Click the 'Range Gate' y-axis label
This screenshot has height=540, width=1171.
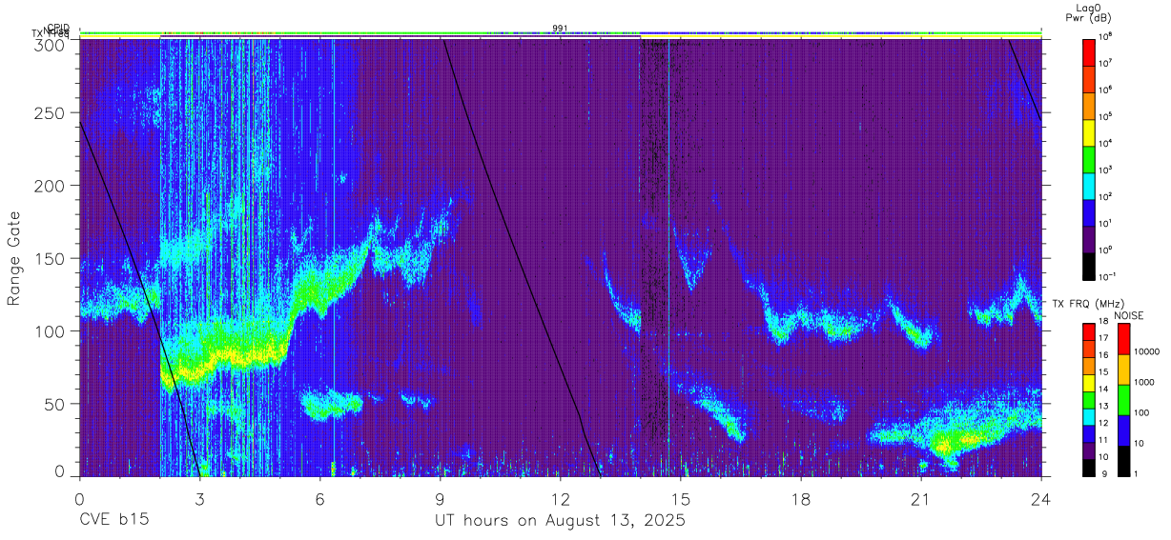(14, 260)
